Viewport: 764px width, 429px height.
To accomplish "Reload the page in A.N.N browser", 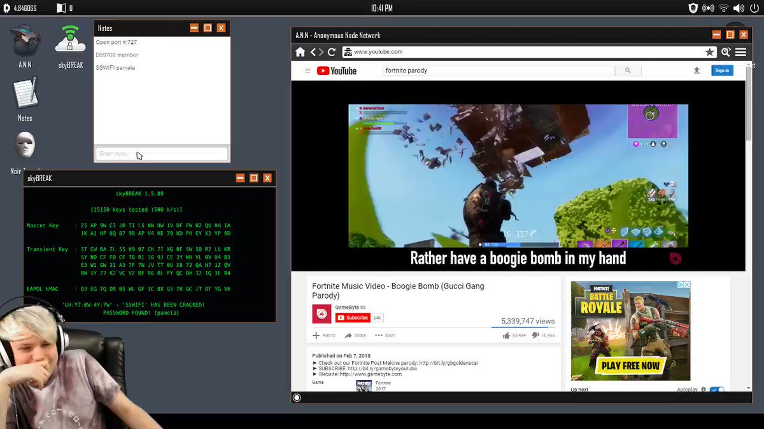I will pyautogui.click(x=331, y=52).
